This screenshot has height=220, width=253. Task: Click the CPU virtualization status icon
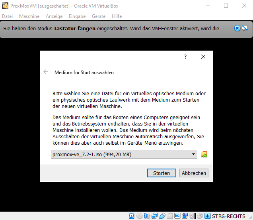pos(193,216)
